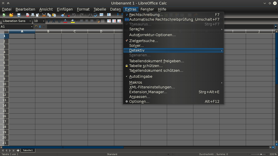Screen dimensions: 278x156
Task: Toggle Automatische Rechtschreibprüfung
Action: pos(173,19)
